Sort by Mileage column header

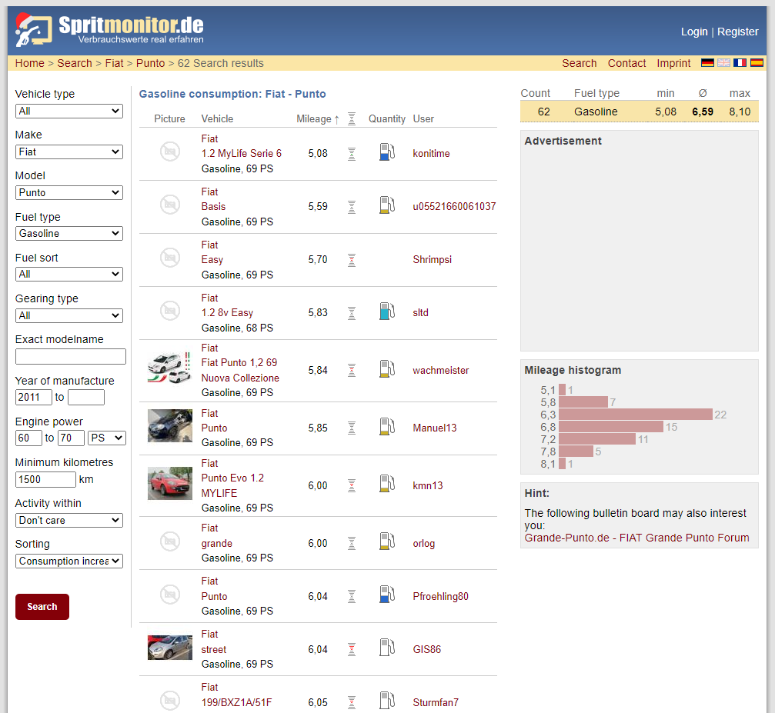[x=317, y=118]
